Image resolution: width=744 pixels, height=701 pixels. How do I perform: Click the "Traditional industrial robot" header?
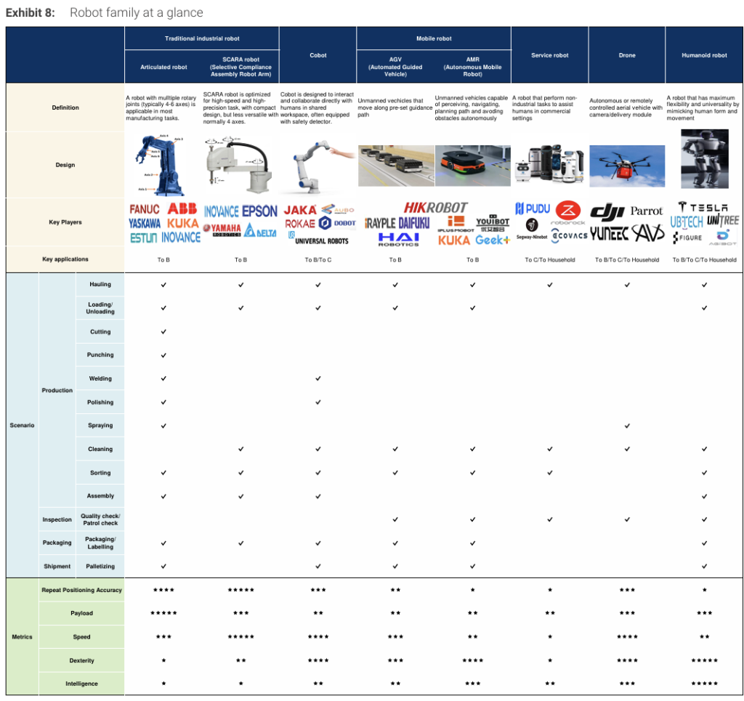(202, 39)
